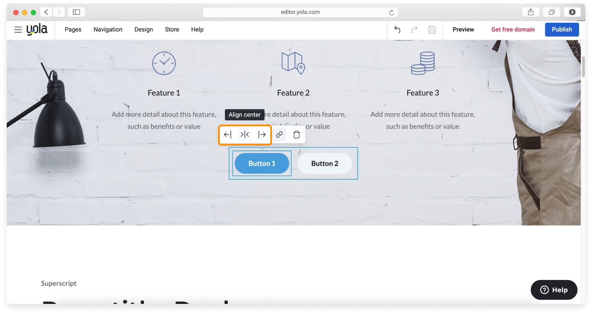Click Get free domain link

tap(513, 29)
